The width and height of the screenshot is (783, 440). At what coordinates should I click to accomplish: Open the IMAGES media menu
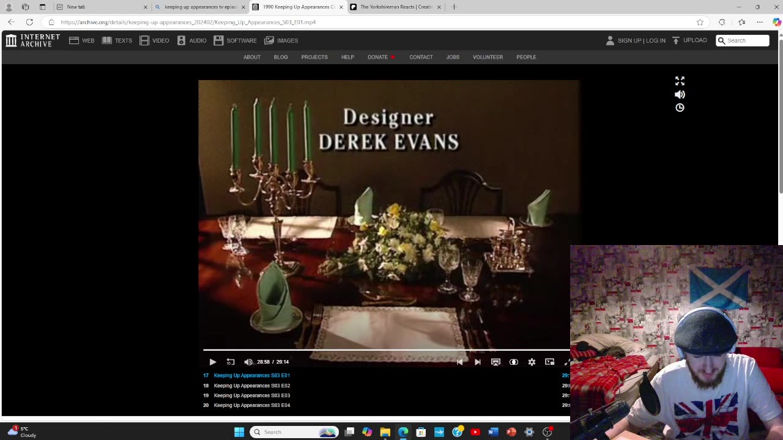[x=281, y=40]
